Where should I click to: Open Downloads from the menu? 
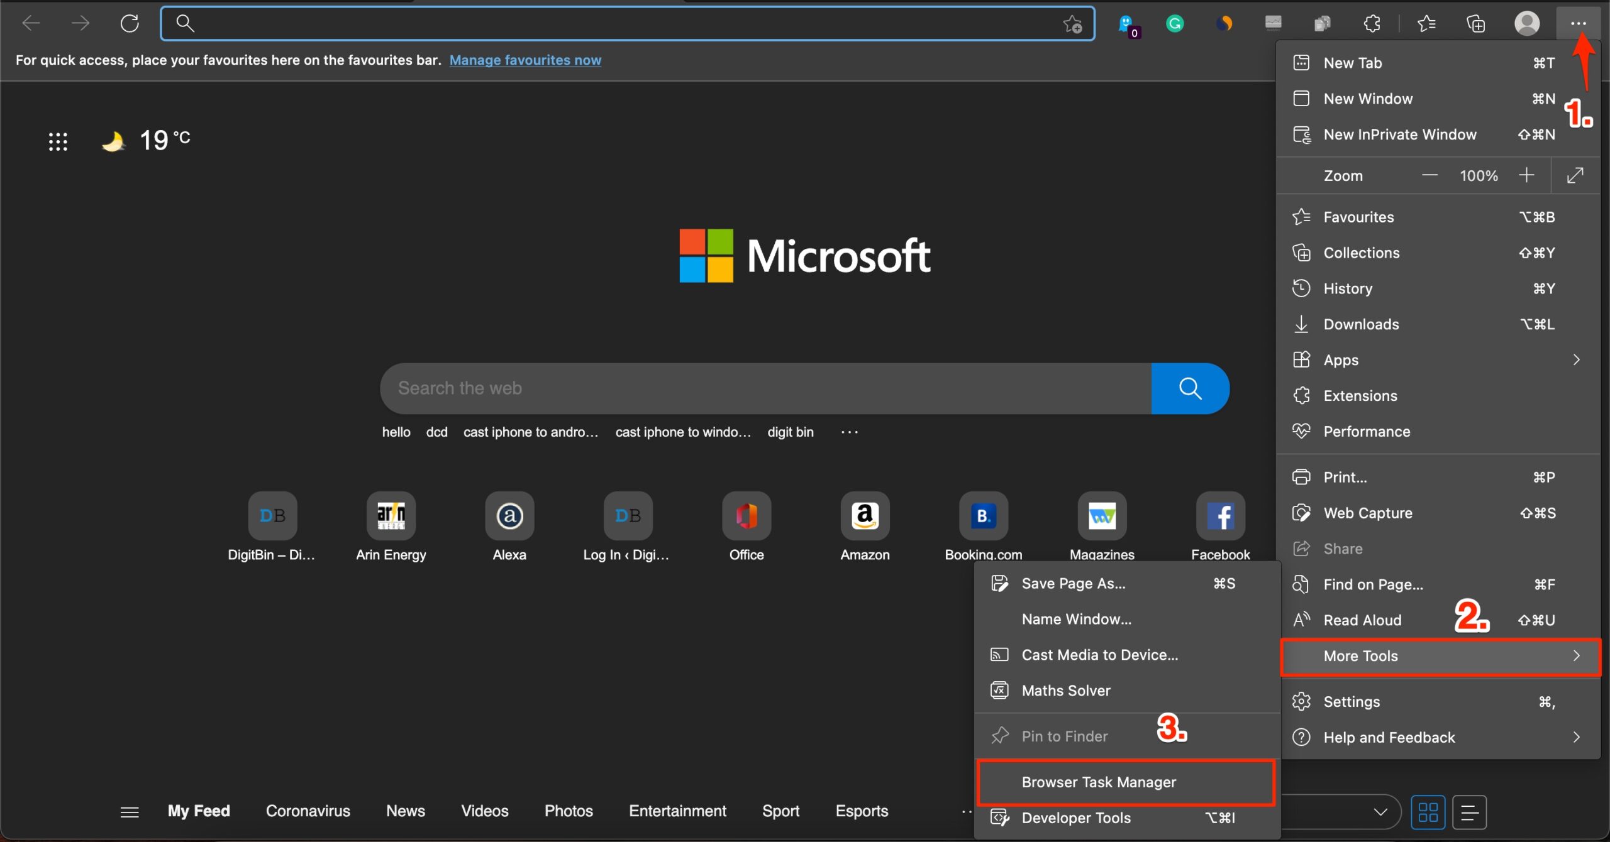tap(1439, 325)
